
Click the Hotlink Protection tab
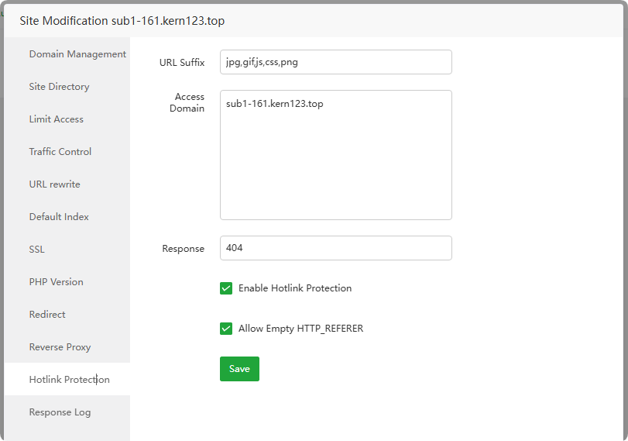pos(69,380)
